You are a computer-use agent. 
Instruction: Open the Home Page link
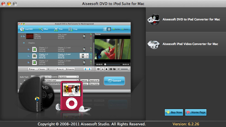coord(196,112)
